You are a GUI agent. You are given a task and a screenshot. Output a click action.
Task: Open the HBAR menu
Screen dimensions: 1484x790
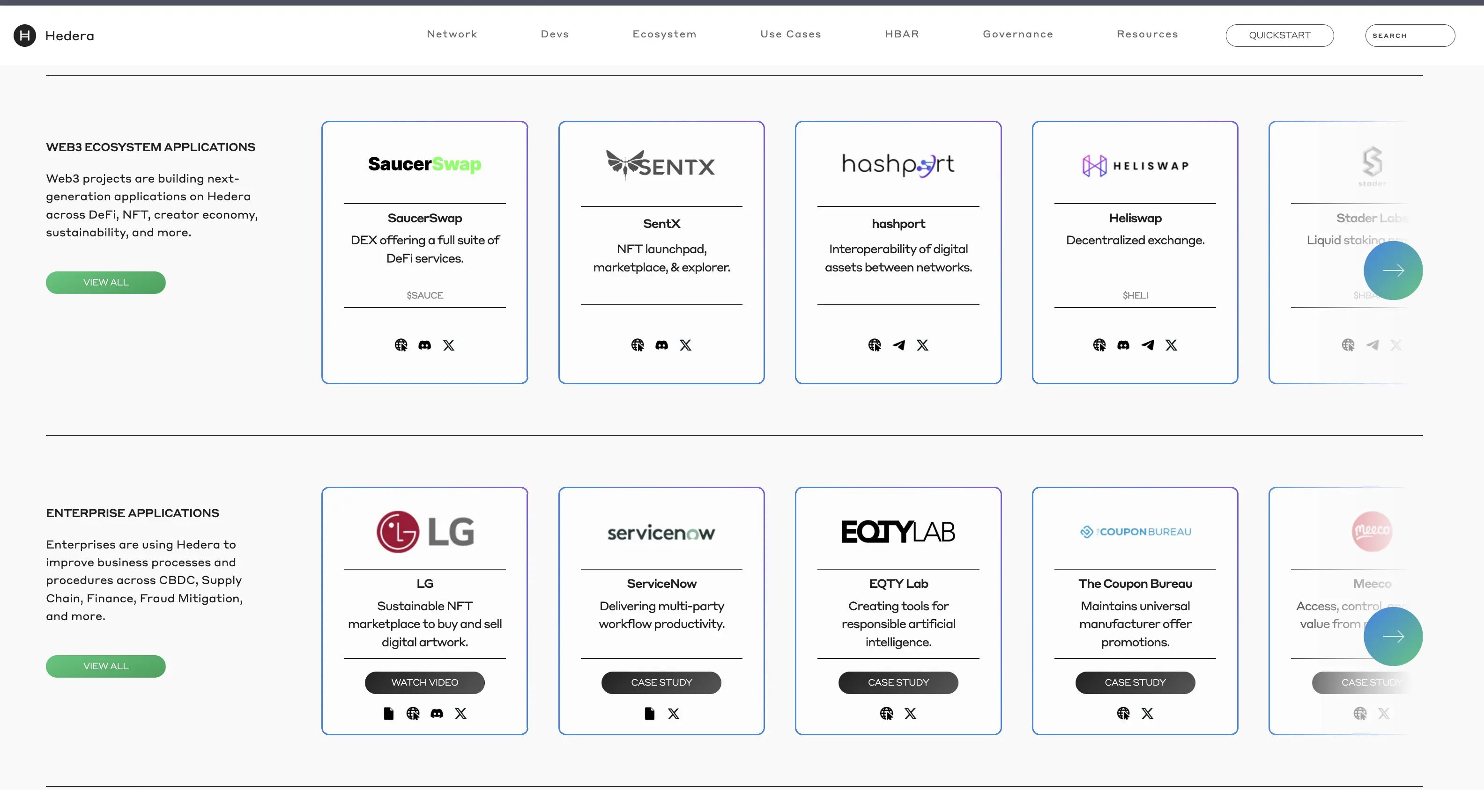902,34
